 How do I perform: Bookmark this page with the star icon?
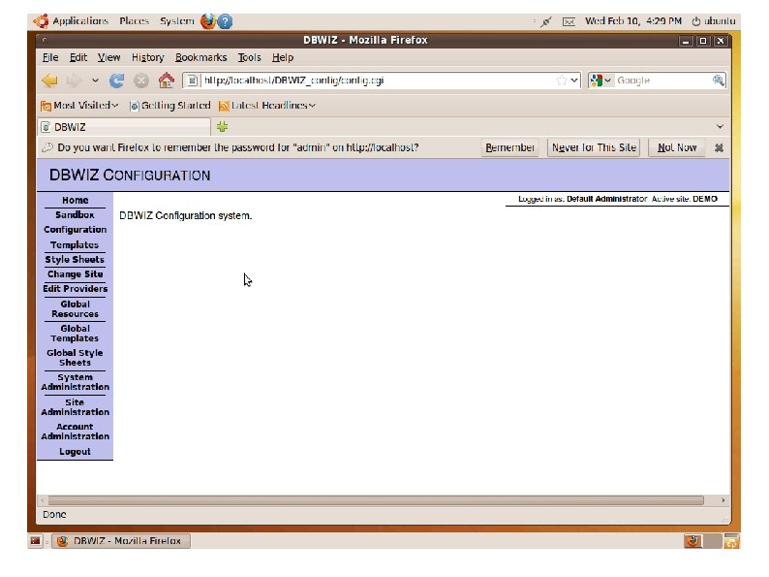(562, 80)
